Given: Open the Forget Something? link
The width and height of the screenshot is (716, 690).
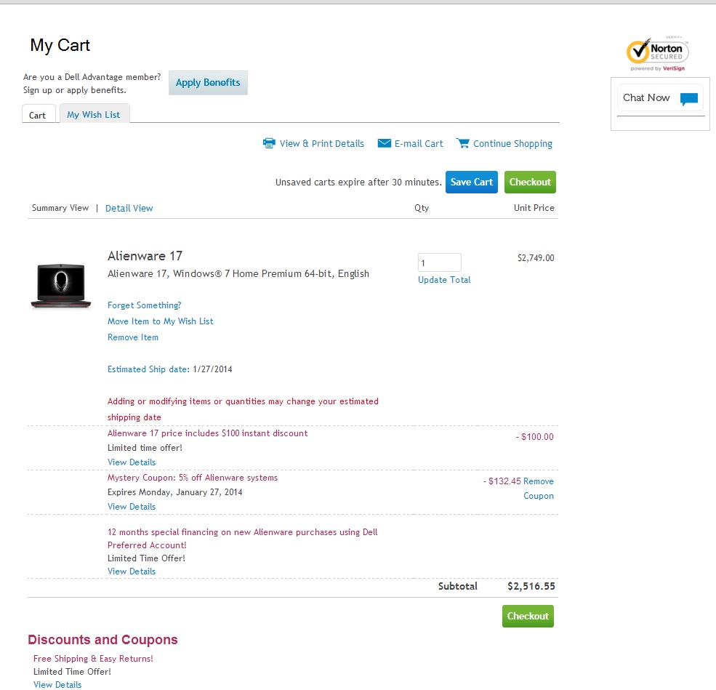Looking at the screenshot, I should click(145, 305).
